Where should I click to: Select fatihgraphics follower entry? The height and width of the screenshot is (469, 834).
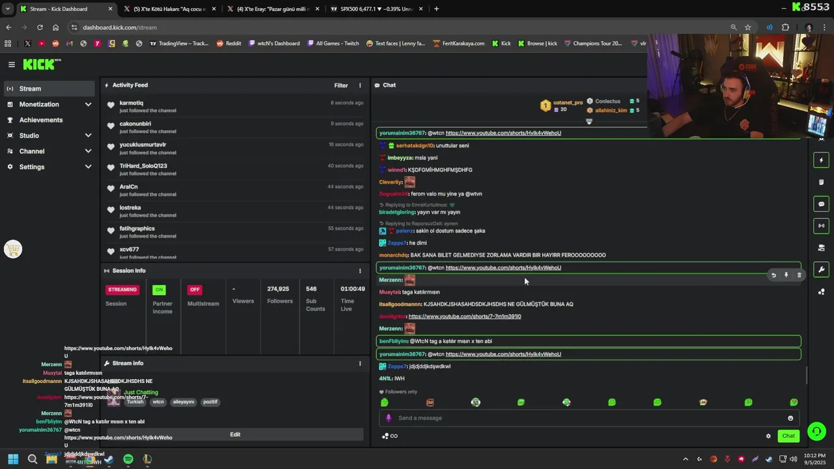235,232
